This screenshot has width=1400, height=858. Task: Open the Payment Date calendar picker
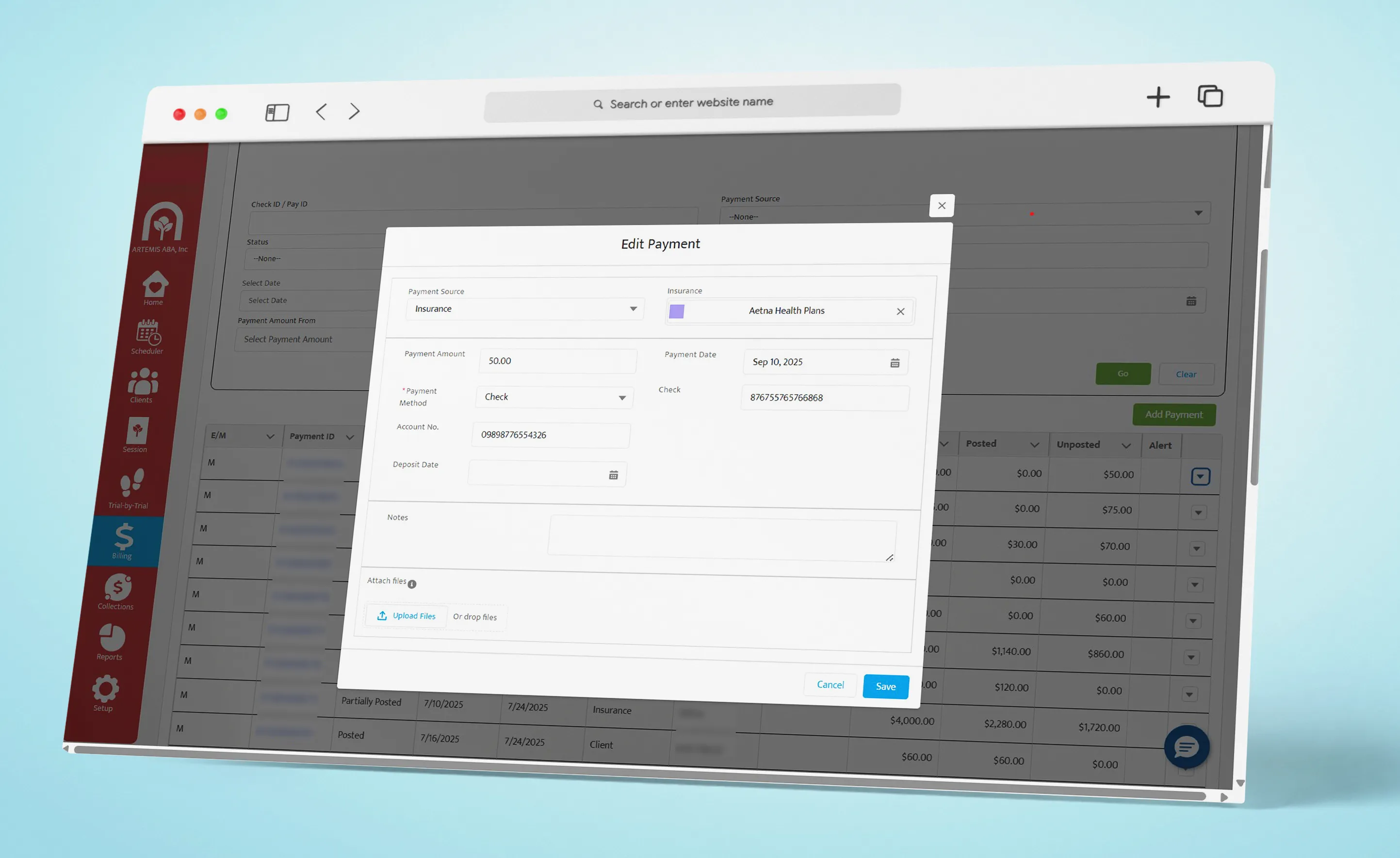point(895,363)
